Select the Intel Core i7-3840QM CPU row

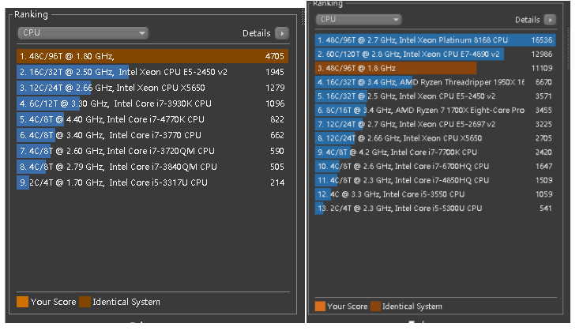152,167
